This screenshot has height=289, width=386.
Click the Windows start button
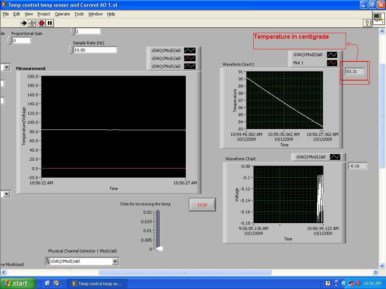pos(18,283)
